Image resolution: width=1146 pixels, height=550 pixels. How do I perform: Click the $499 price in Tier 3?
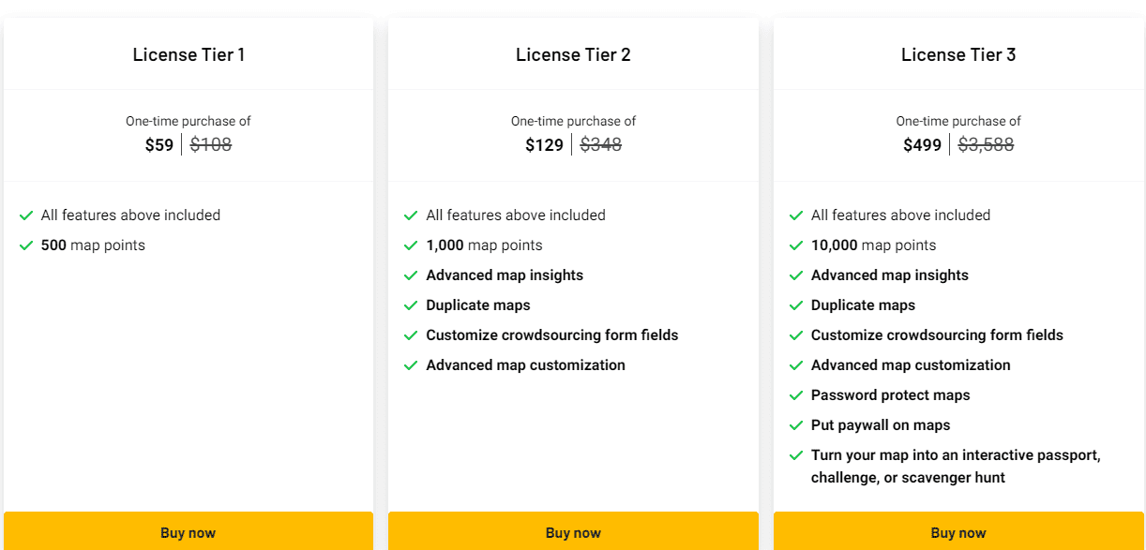tap(922, 145)
